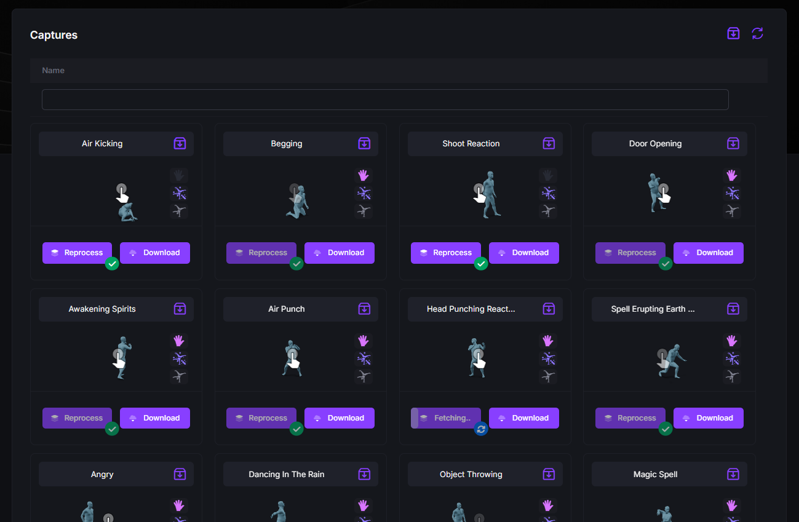
Task: Click the acrobat pose icon on Spell Erupting Earth
Action: 732,376
